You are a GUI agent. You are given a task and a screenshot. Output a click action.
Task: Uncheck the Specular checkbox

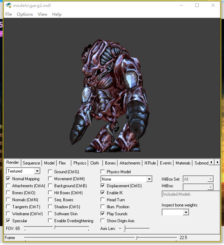tap(8, 220)
